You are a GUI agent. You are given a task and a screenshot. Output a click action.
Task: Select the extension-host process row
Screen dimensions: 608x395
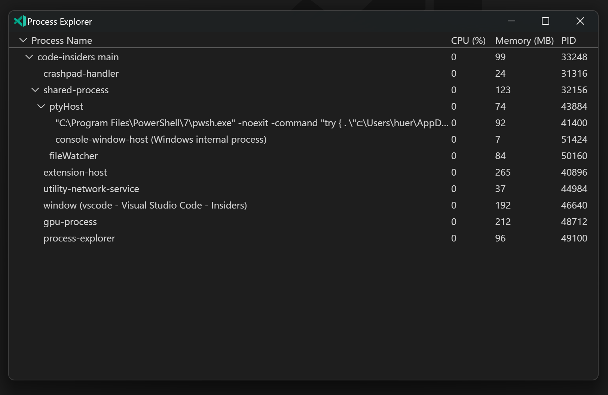[x=75, y=172]
